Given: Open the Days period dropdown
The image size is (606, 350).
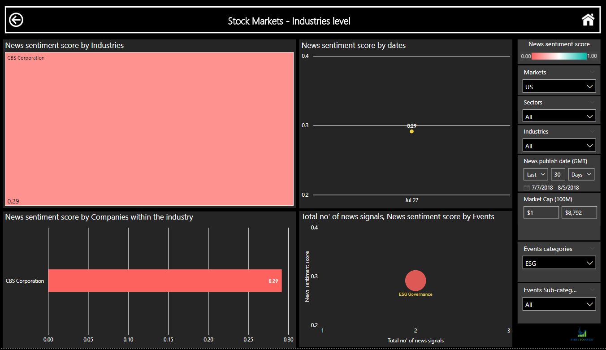Looking at the screenshot, I should pos(581,174).
